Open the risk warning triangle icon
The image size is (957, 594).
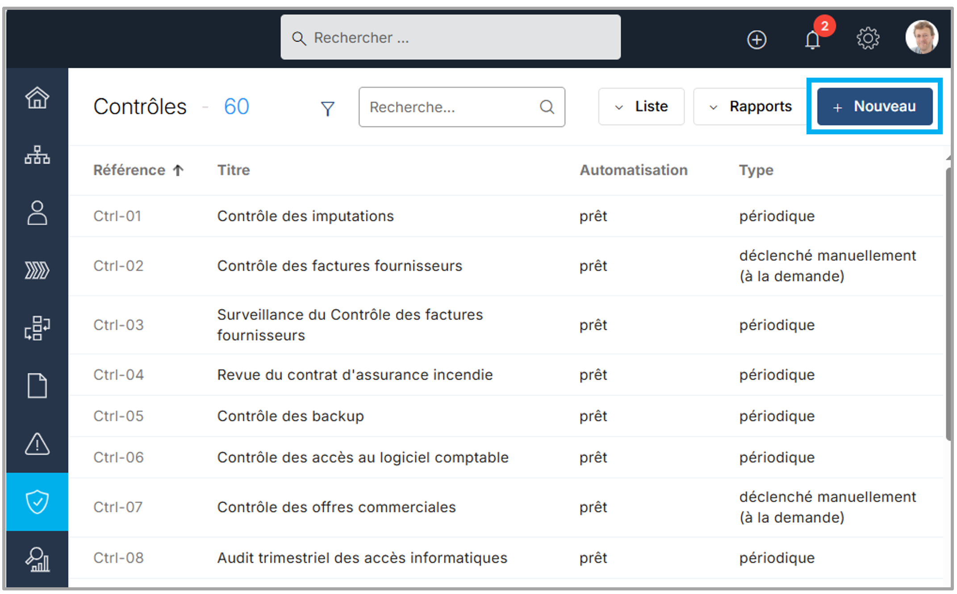(x=37, y=444)
